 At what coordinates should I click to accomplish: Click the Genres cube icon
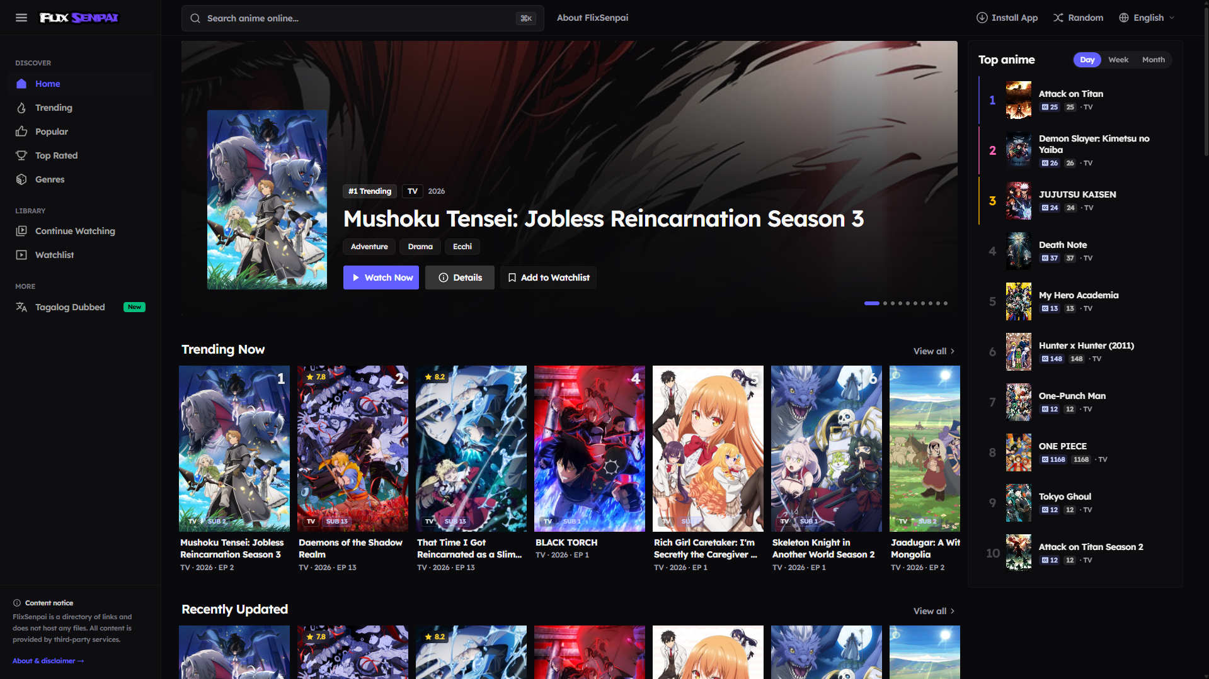click(x=21, y=179)
